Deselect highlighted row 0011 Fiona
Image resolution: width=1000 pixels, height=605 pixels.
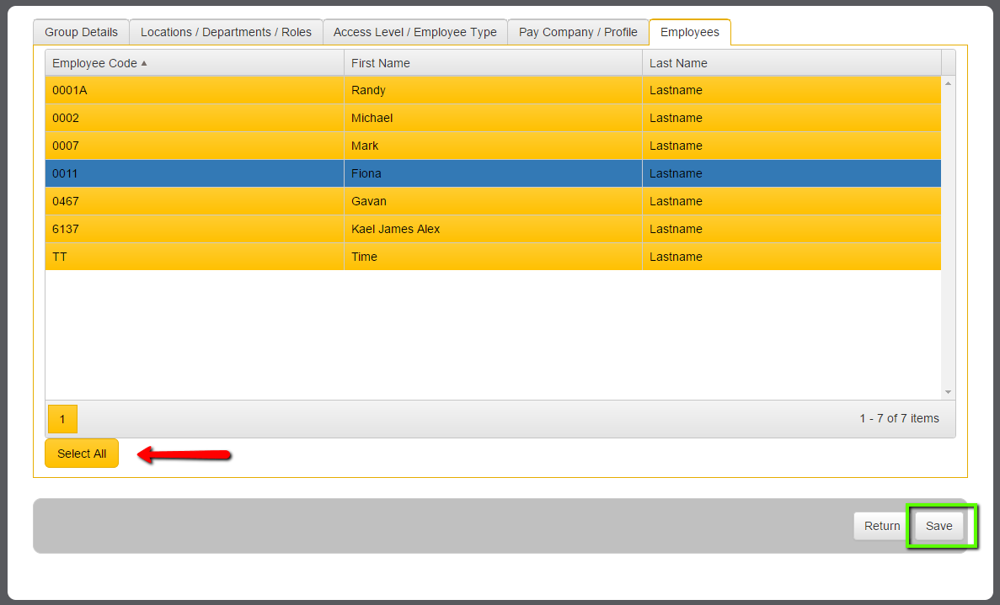(493, 173)
